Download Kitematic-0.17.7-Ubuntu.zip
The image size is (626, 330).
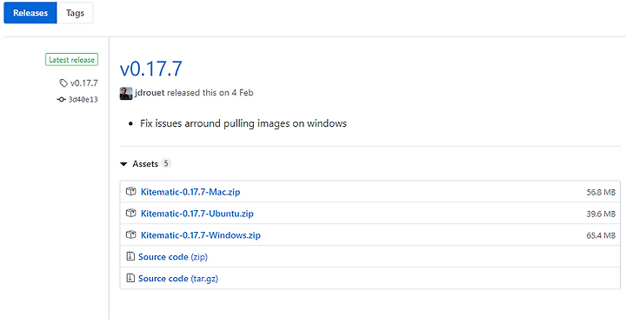point(196,214)
